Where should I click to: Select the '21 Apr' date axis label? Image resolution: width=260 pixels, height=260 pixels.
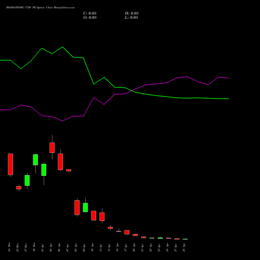[x=142, y=248]
